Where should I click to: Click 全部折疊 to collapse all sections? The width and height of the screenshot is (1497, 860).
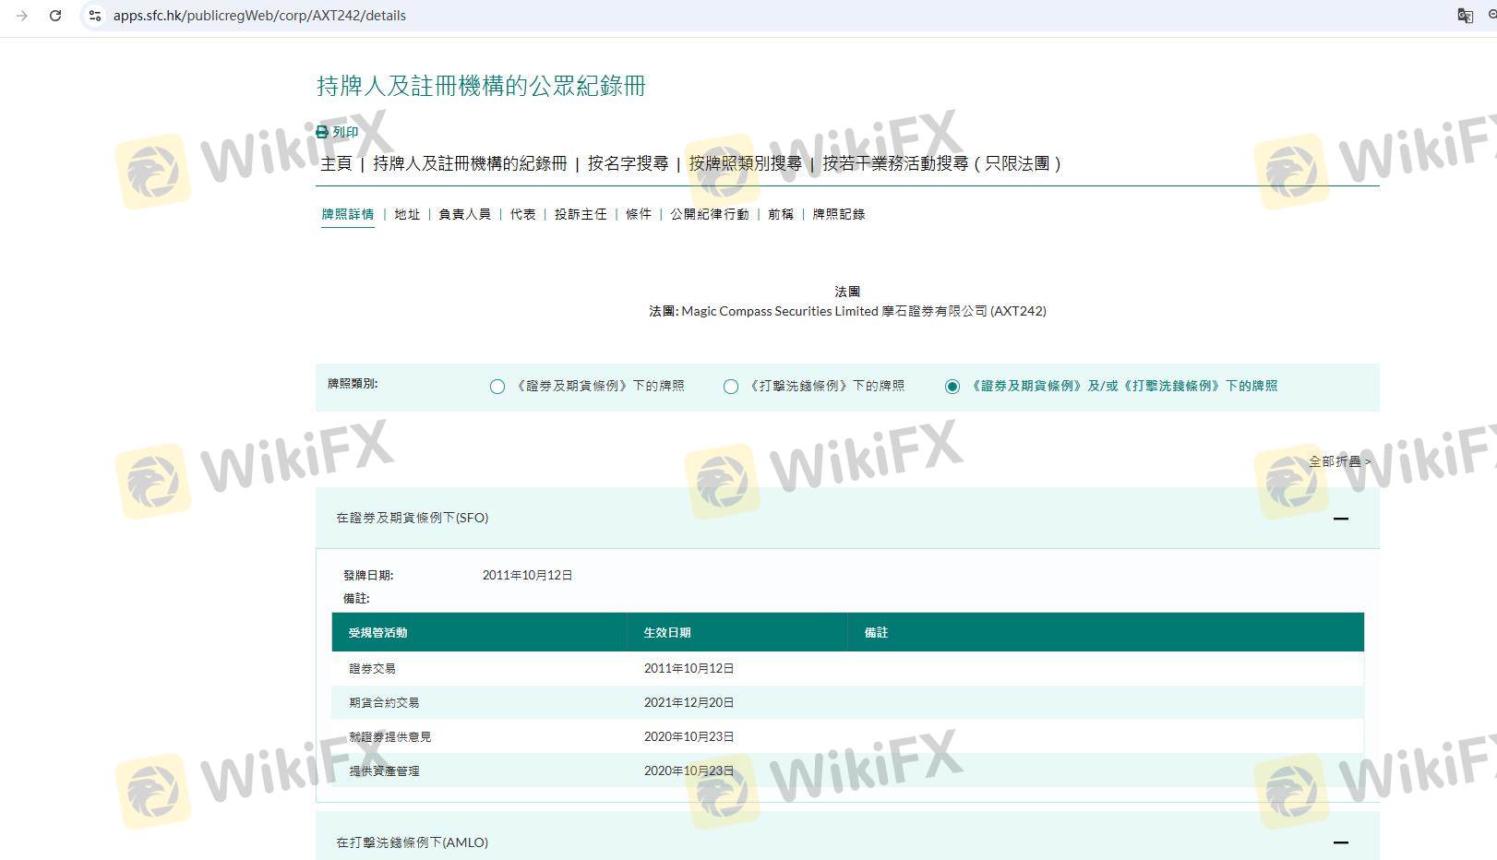[x=1338, y=461]
